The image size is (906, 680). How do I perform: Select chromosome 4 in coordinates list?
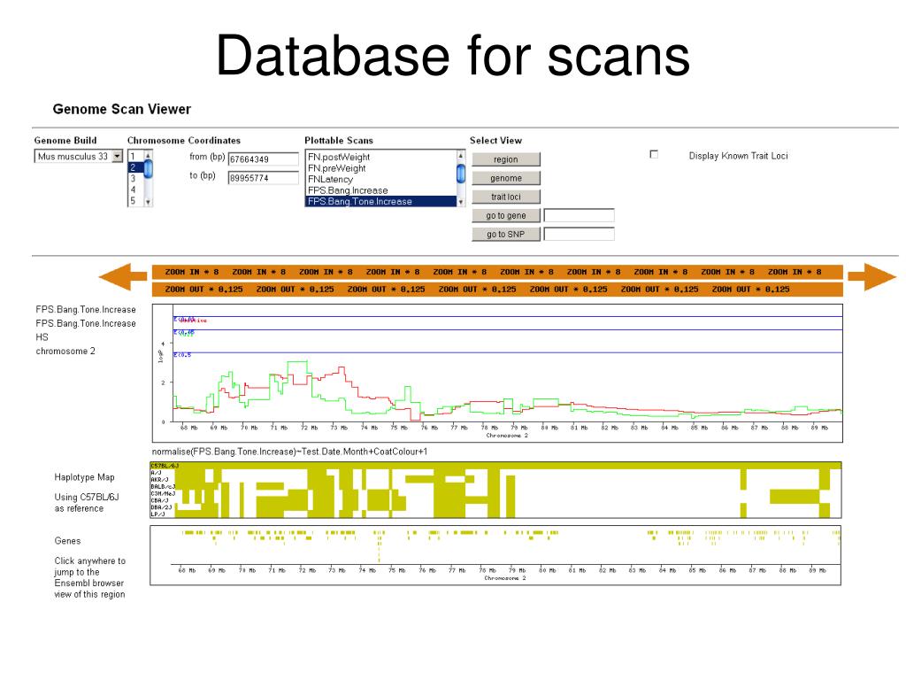coord(134,189)
